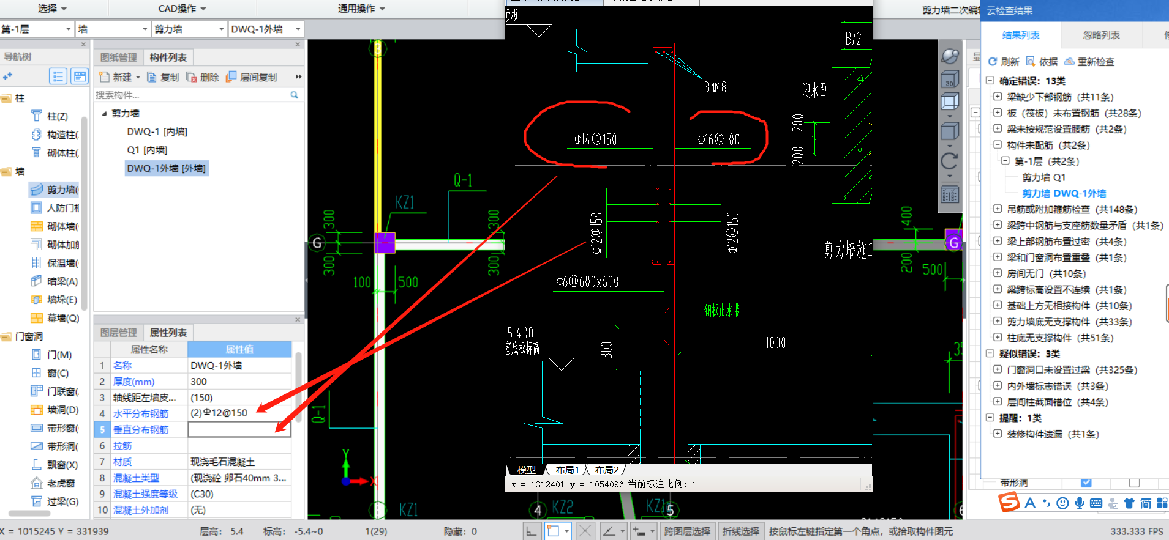Image resolution: width=1169 pixels, height=540 pixels.
Task: Click 层间复制 button
Action: (x=252, y=77)
